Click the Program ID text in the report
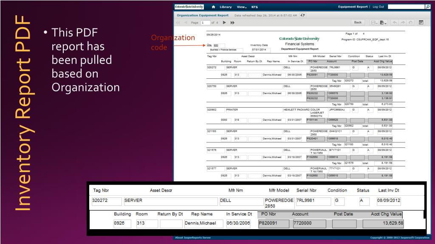 pos(365,39)
